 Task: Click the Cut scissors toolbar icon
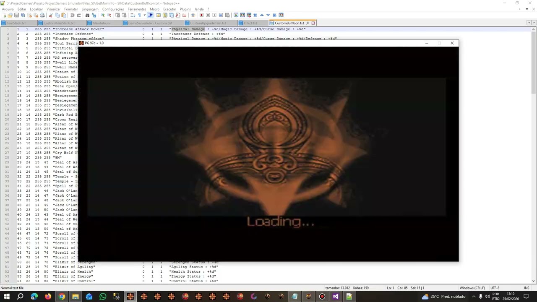(51, 16)
